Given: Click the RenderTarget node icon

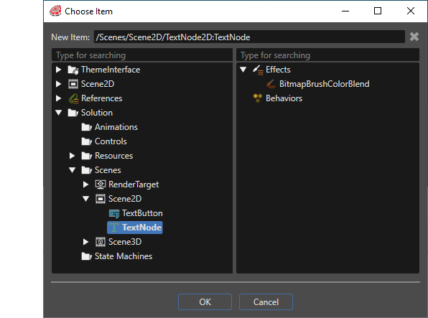Looking at the screenshot, I should [100, 184].
